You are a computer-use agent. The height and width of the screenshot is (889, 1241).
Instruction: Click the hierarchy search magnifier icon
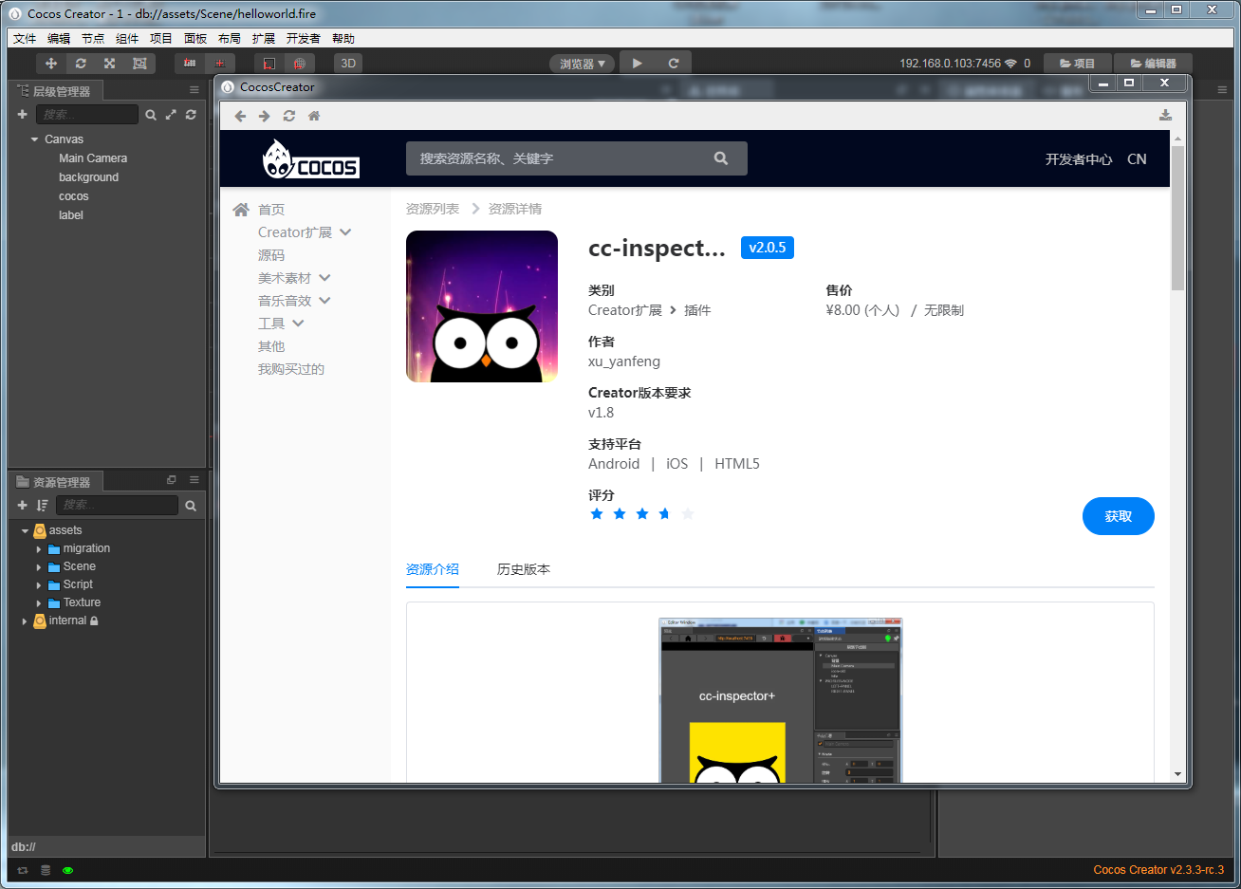[151, 115]
